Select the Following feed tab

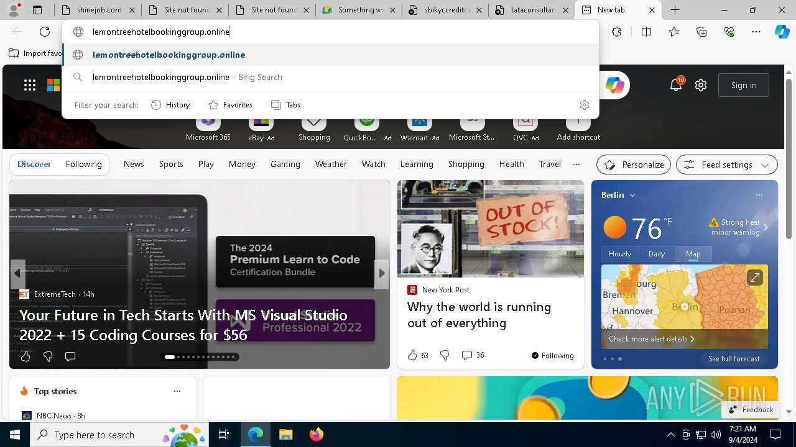83,164
